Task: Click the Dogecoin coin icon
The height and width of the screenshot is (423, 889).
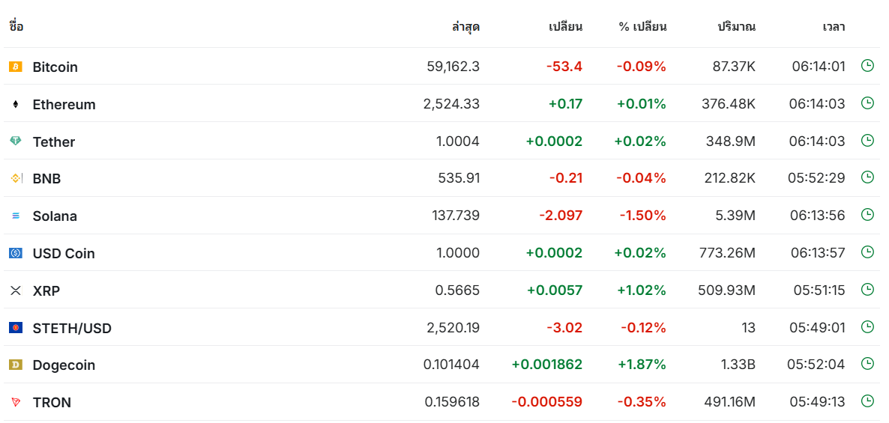Action: (16, 365)
